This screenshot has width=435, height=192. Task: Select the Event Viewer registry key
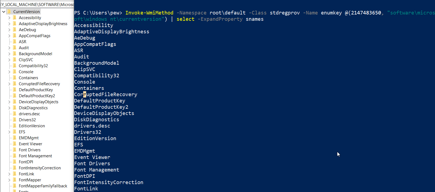(x=30, y=144)
